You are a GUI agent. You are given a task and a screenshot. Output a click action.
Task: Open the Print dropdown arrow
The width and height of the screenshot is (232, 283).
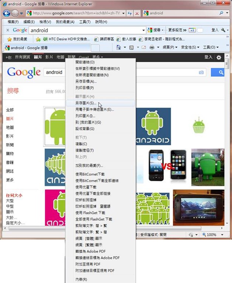[x=158, y=48]
